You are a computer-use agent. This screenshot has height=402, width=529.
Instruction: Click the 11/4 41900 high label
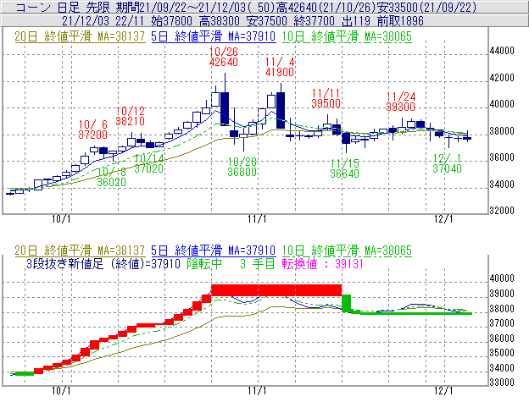pyautogui.click(x=280, y=67)
